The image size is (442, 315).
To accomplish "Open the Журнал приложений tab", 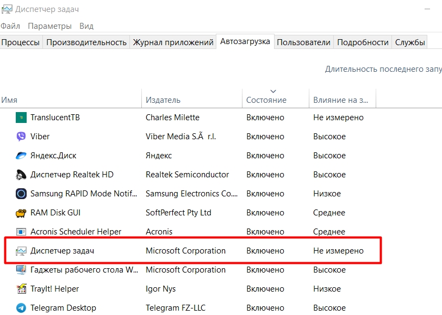I will (173, 42).
